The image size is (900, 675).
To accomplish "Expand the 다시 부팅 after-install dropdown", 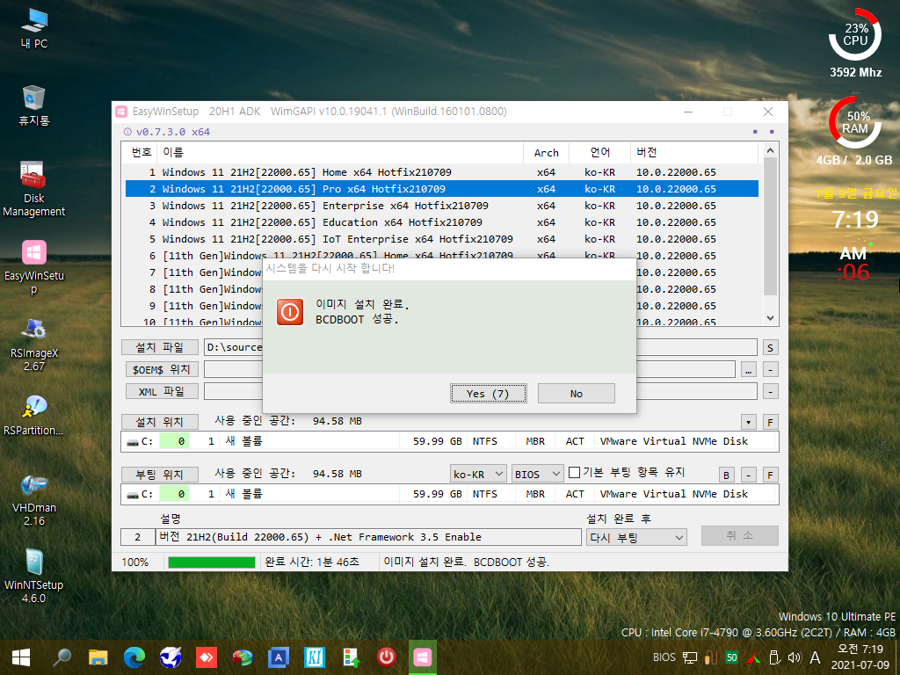I will click(636, 538).
